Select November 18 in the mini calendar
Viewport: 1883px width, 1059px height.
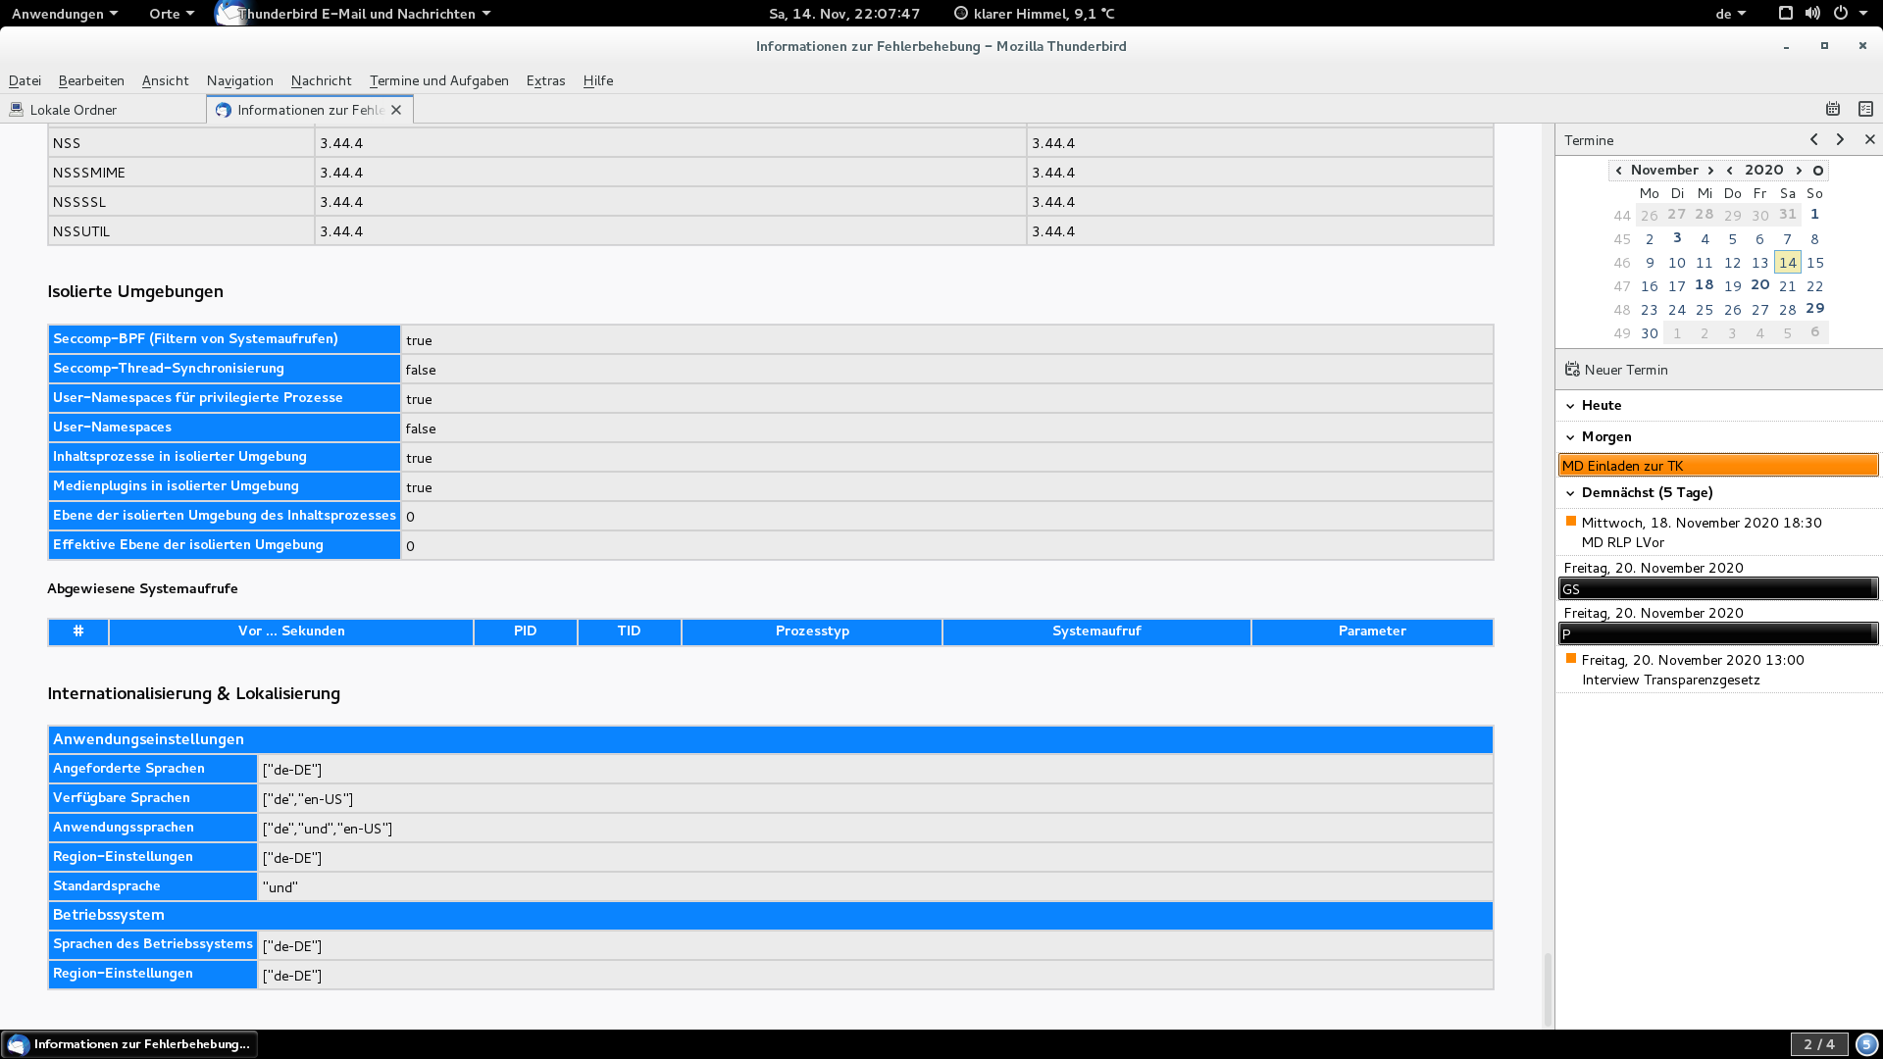pos(1705,285)
